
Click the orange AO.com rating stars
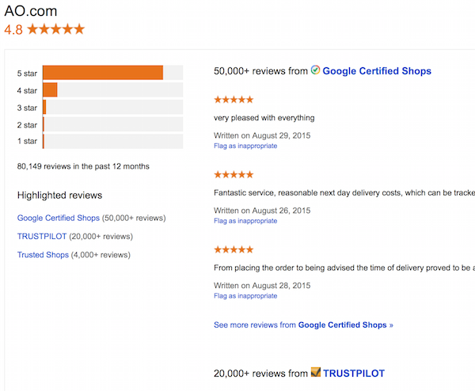55,29
